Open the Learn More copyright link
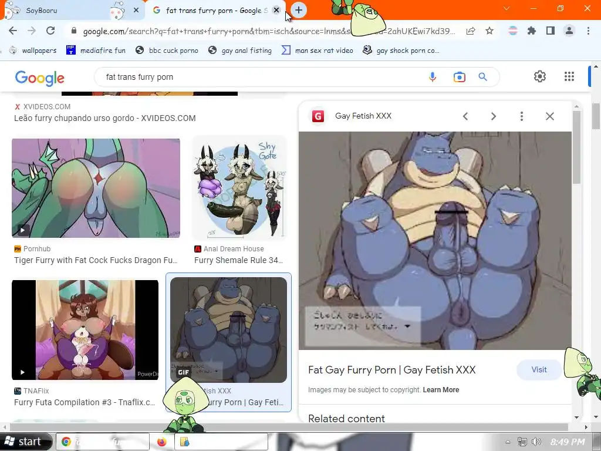The image size is (601, 451). (441, 390)
